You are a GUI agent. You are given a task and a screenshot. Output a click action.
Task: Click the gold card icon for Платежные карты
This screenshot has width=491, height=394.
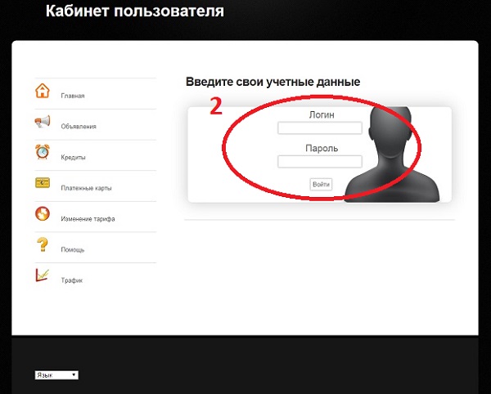[43, 182]
